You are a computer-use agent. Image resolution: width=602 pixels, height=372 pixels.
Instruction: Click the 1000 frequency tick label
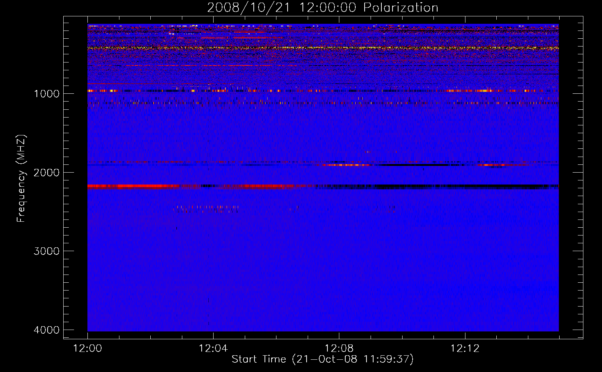pos(47,93)
